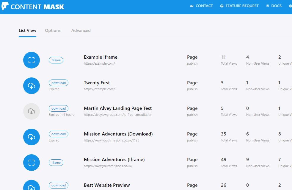Image resolution: width=292 pixels, height=190 pixels.
Task: Click the URL under Mission Adventures (Iframe)
Action: tap(108, 166)
